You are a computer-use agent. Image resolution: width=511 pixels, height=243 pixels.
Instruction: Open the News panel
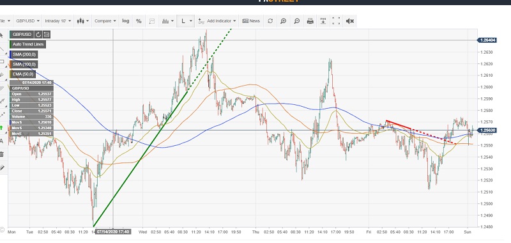click(251, 21)
